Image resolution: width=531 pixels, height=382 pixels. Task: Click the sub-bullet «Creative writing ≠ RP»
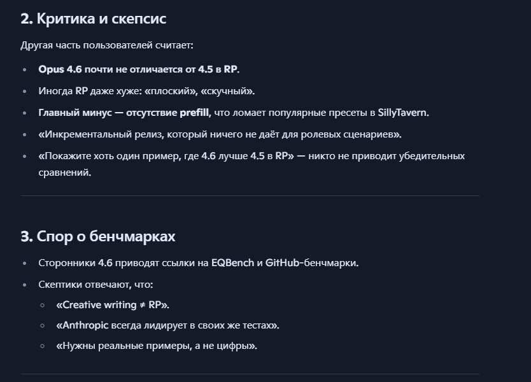click(x=113, y=304)
